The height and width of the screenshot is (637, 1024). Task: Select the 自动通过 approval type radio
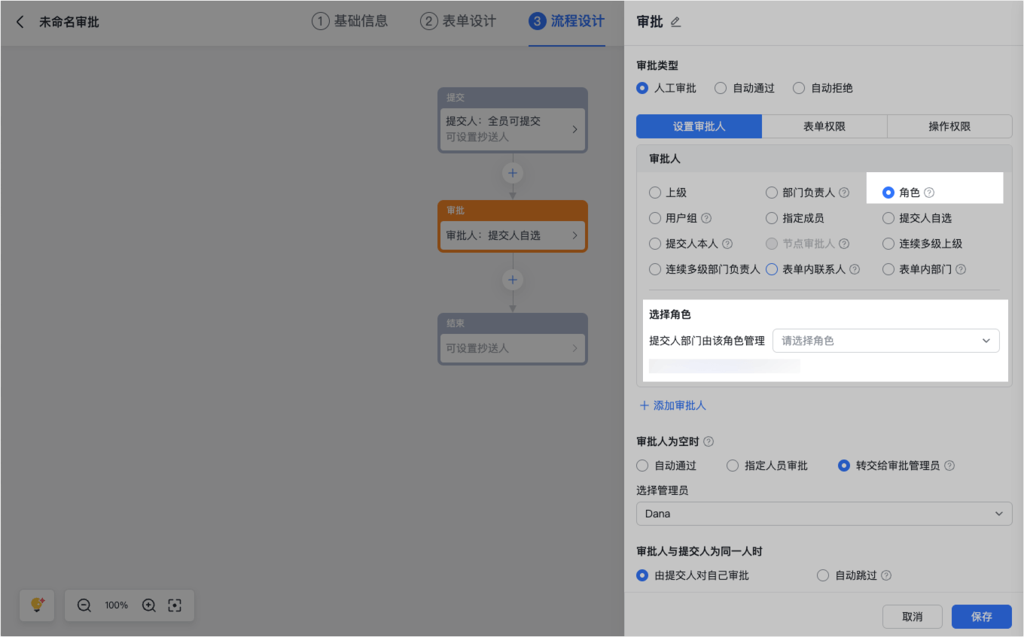tap(721, 88)
